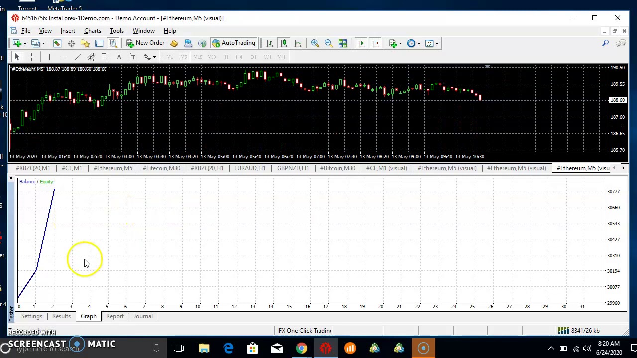Open the Indicators list icon
The image size is (637, 358).
[393, 43]
